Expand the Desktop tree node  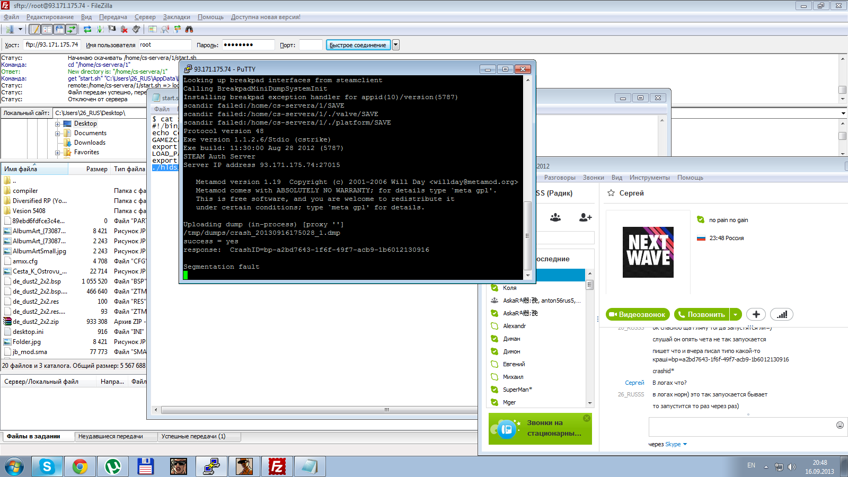pyautogui.click(x=57, y=124)
